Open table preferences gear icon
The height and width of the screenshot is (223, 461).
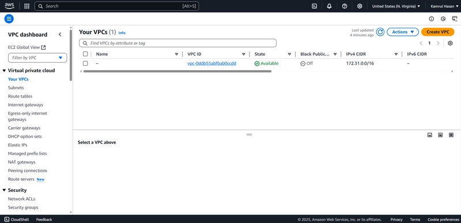(x=450, y=43)
